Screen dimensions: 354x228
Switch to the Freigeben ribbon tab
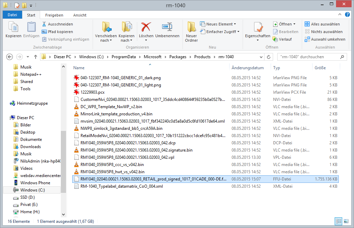pyautogui.click(x=54, y=15)
